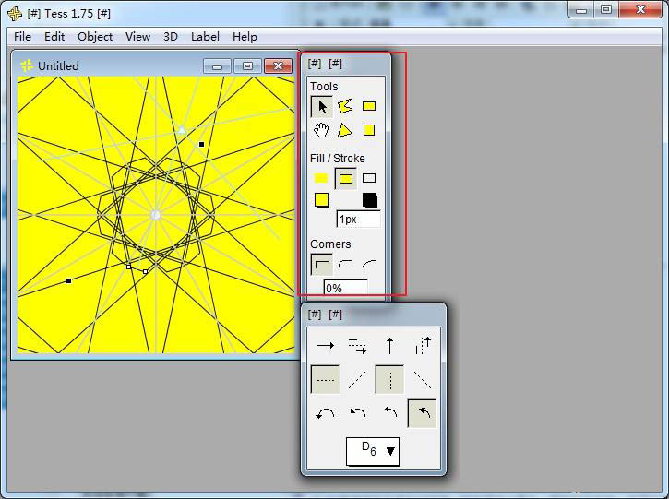Open the View menu
The width and height of the screenshot is (669, 499).
(x=137, y=37)
